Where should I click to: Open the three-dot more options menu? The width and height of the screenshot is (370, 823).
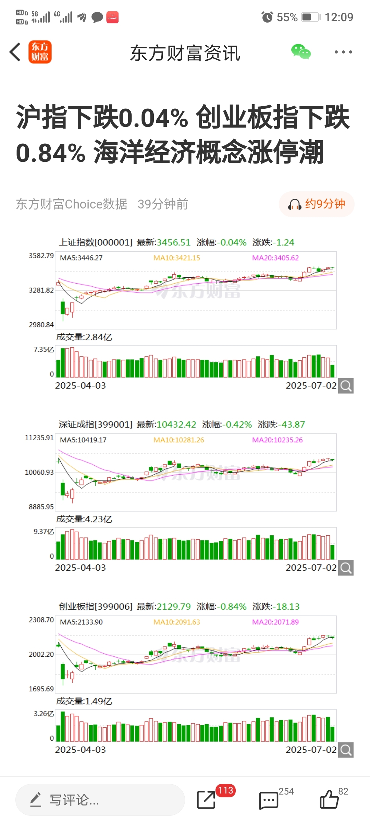(x=343, y=52)
